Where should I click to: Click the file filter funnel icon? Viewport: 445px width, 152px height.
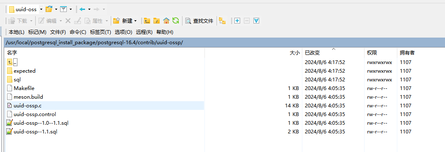click(x=63, y=9)
